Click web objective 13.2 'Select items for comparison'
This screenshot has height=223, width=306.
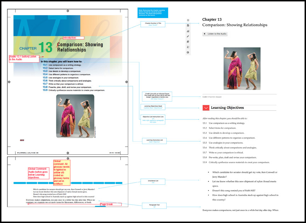click(x=219, y=128)
